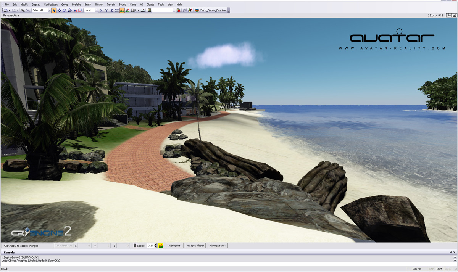
Task: Open the Modify menu
Action: pos(24,5)
